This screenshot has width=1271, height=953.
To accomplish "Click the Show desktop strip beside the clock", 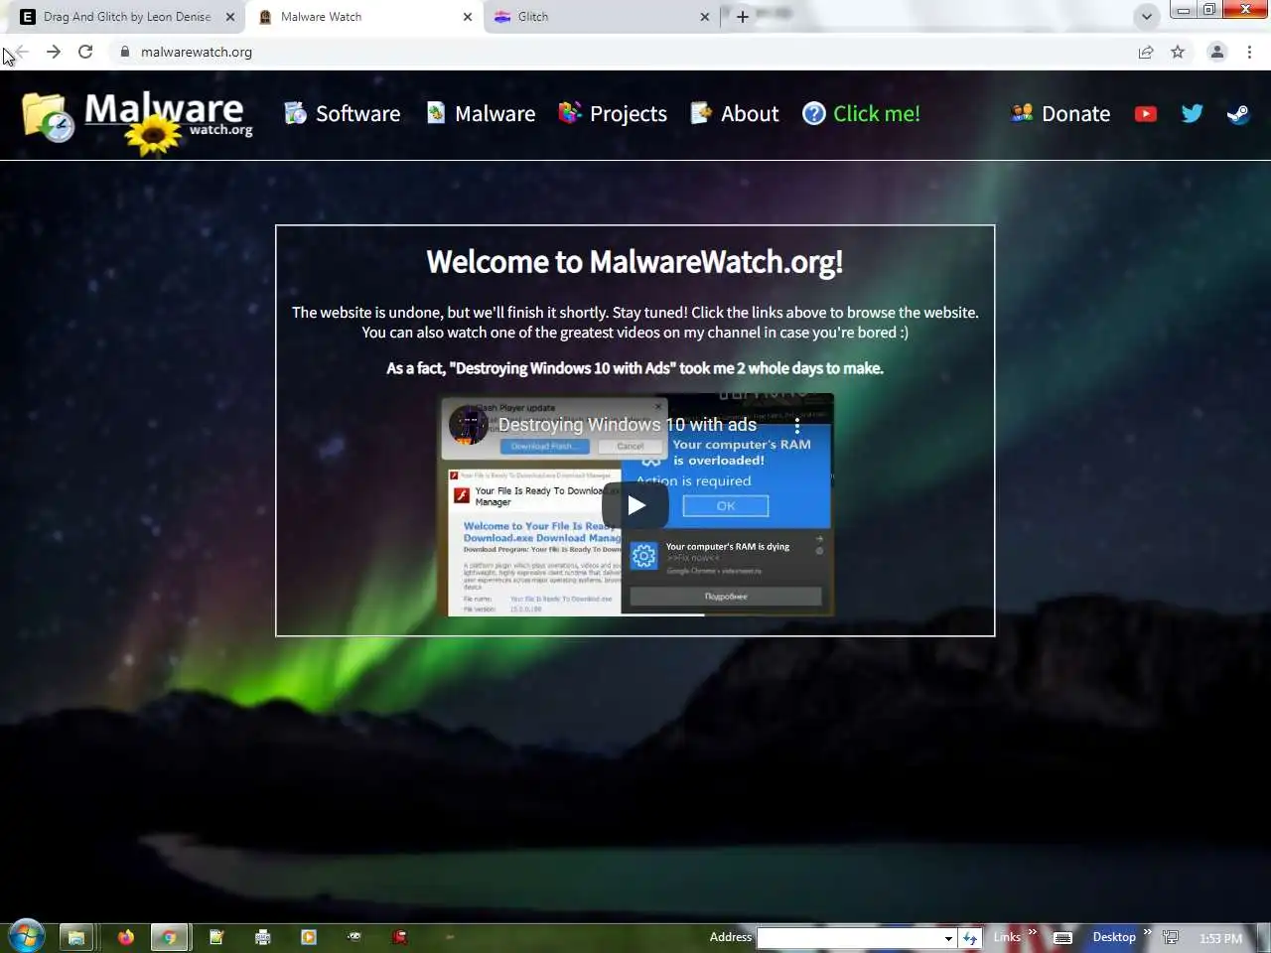I will [1263, 937].
